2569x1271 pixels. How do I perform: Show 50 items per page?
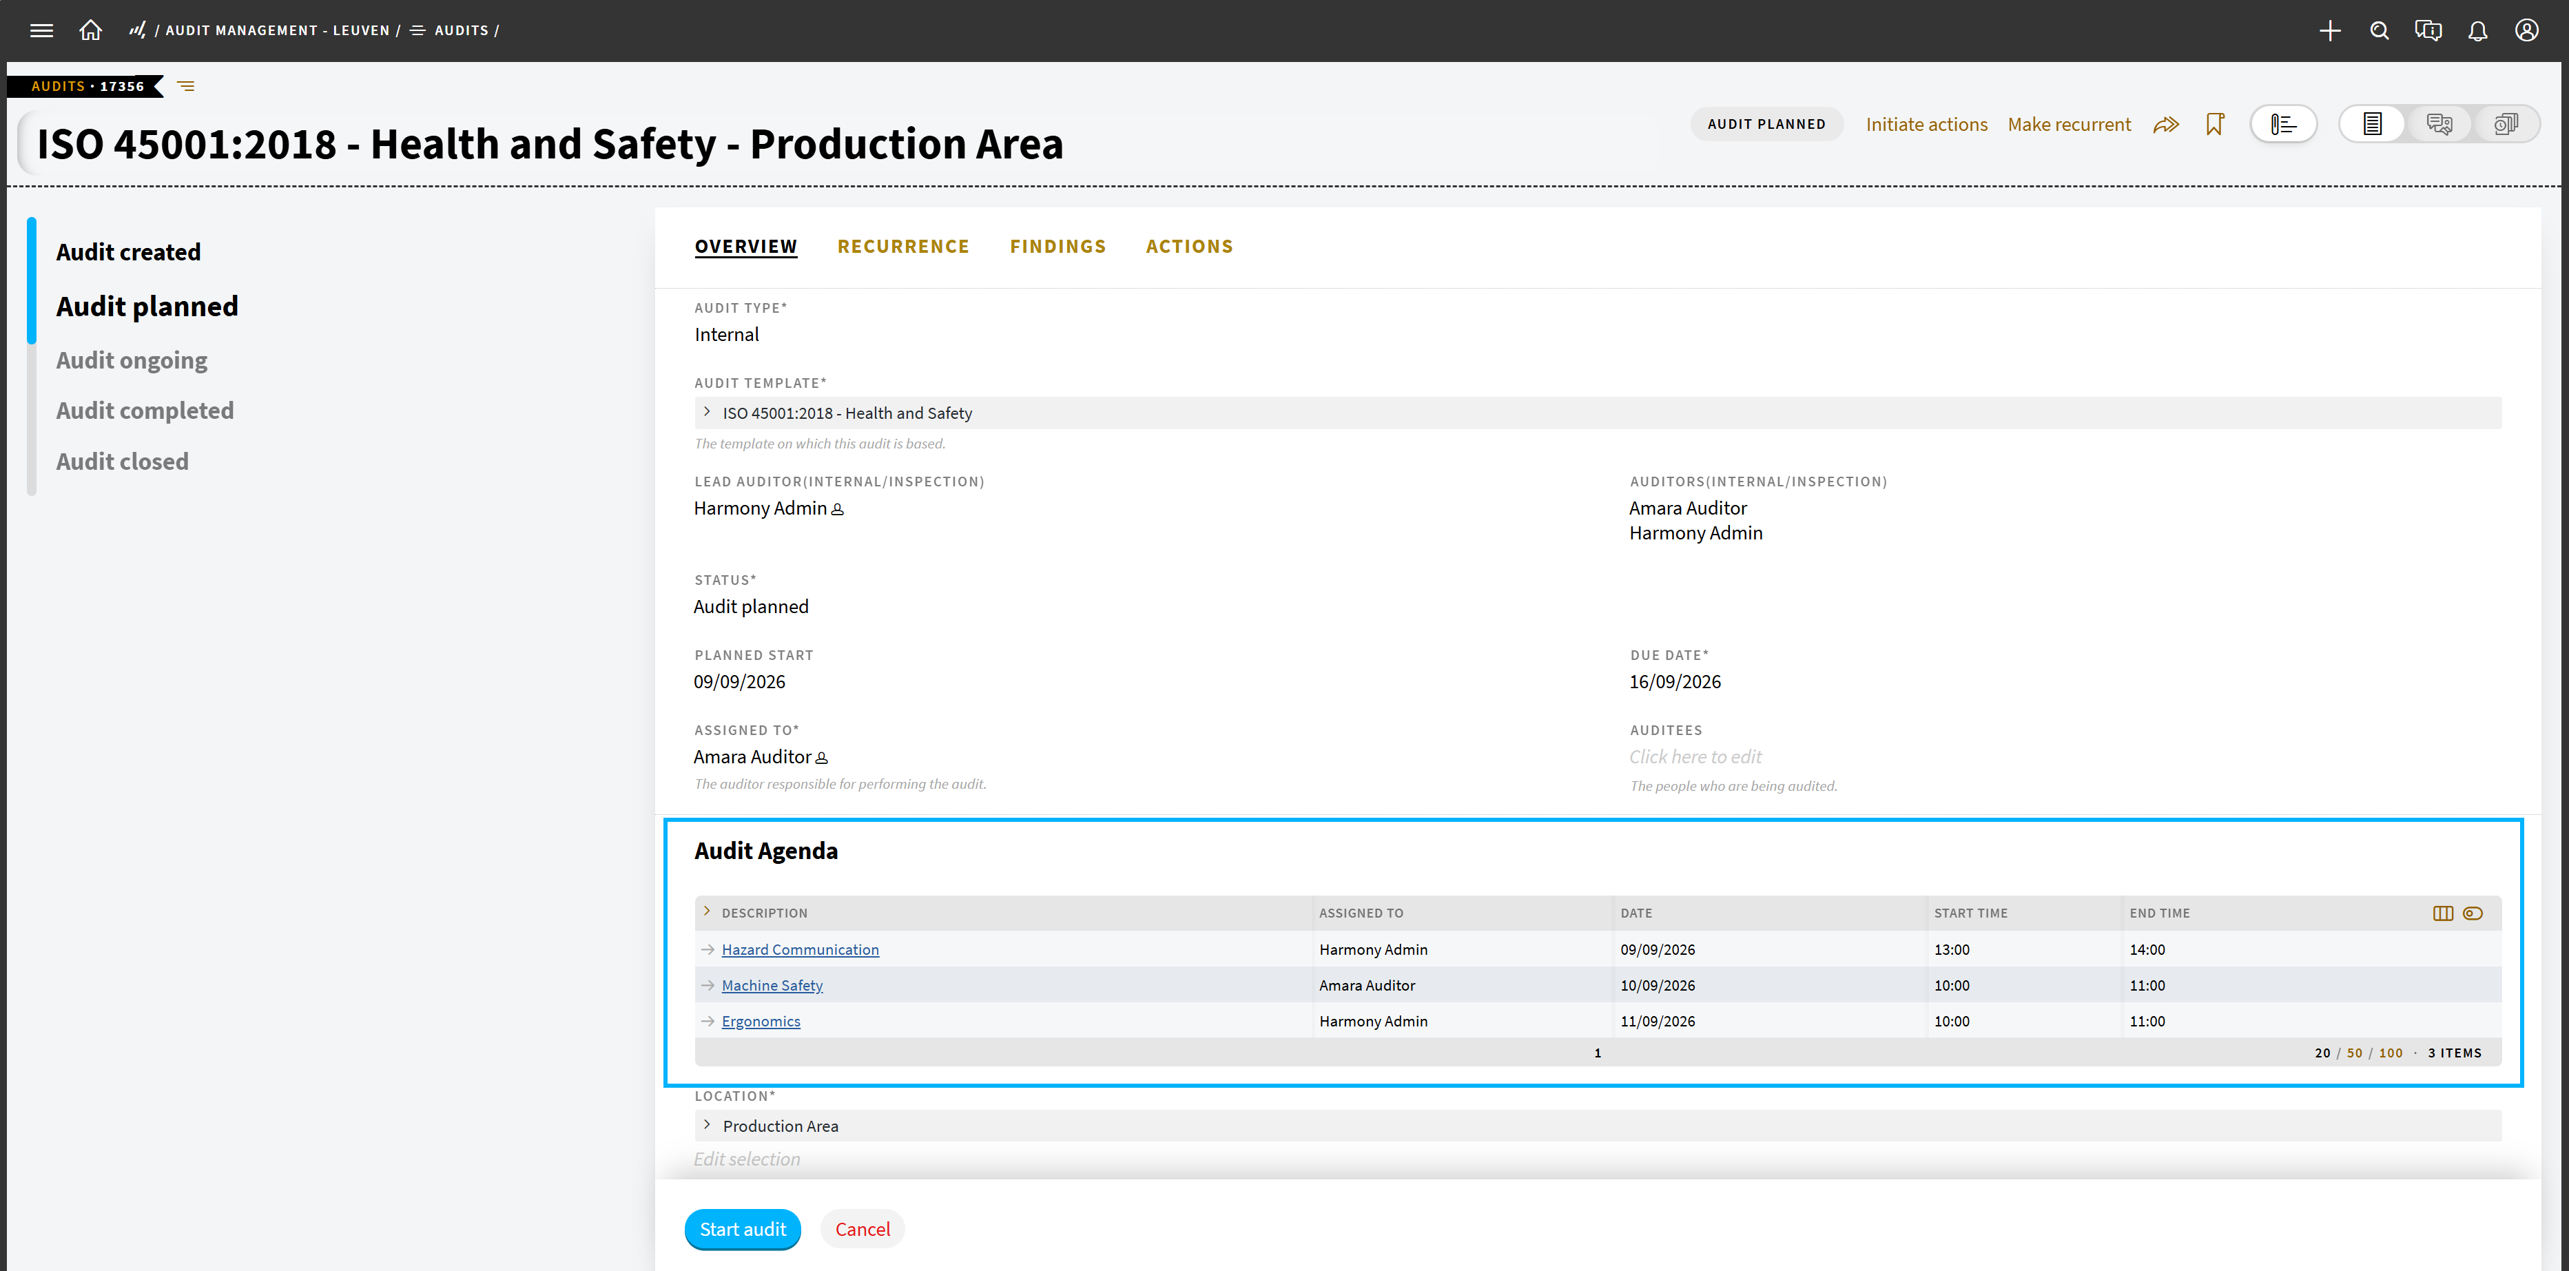tap(2353, 1053)
